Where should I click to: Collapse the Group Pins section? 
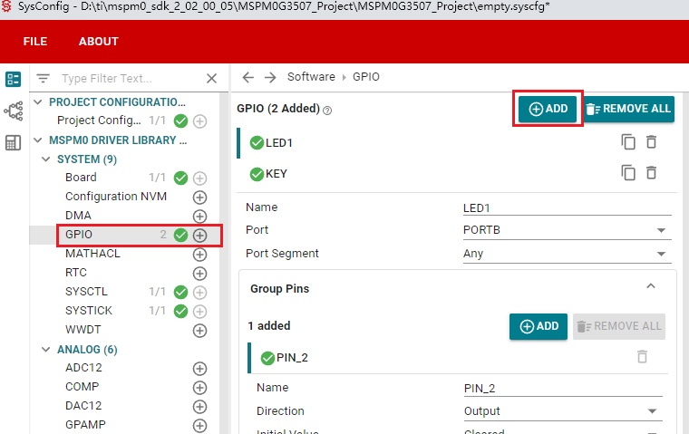(x=650, y=286)
